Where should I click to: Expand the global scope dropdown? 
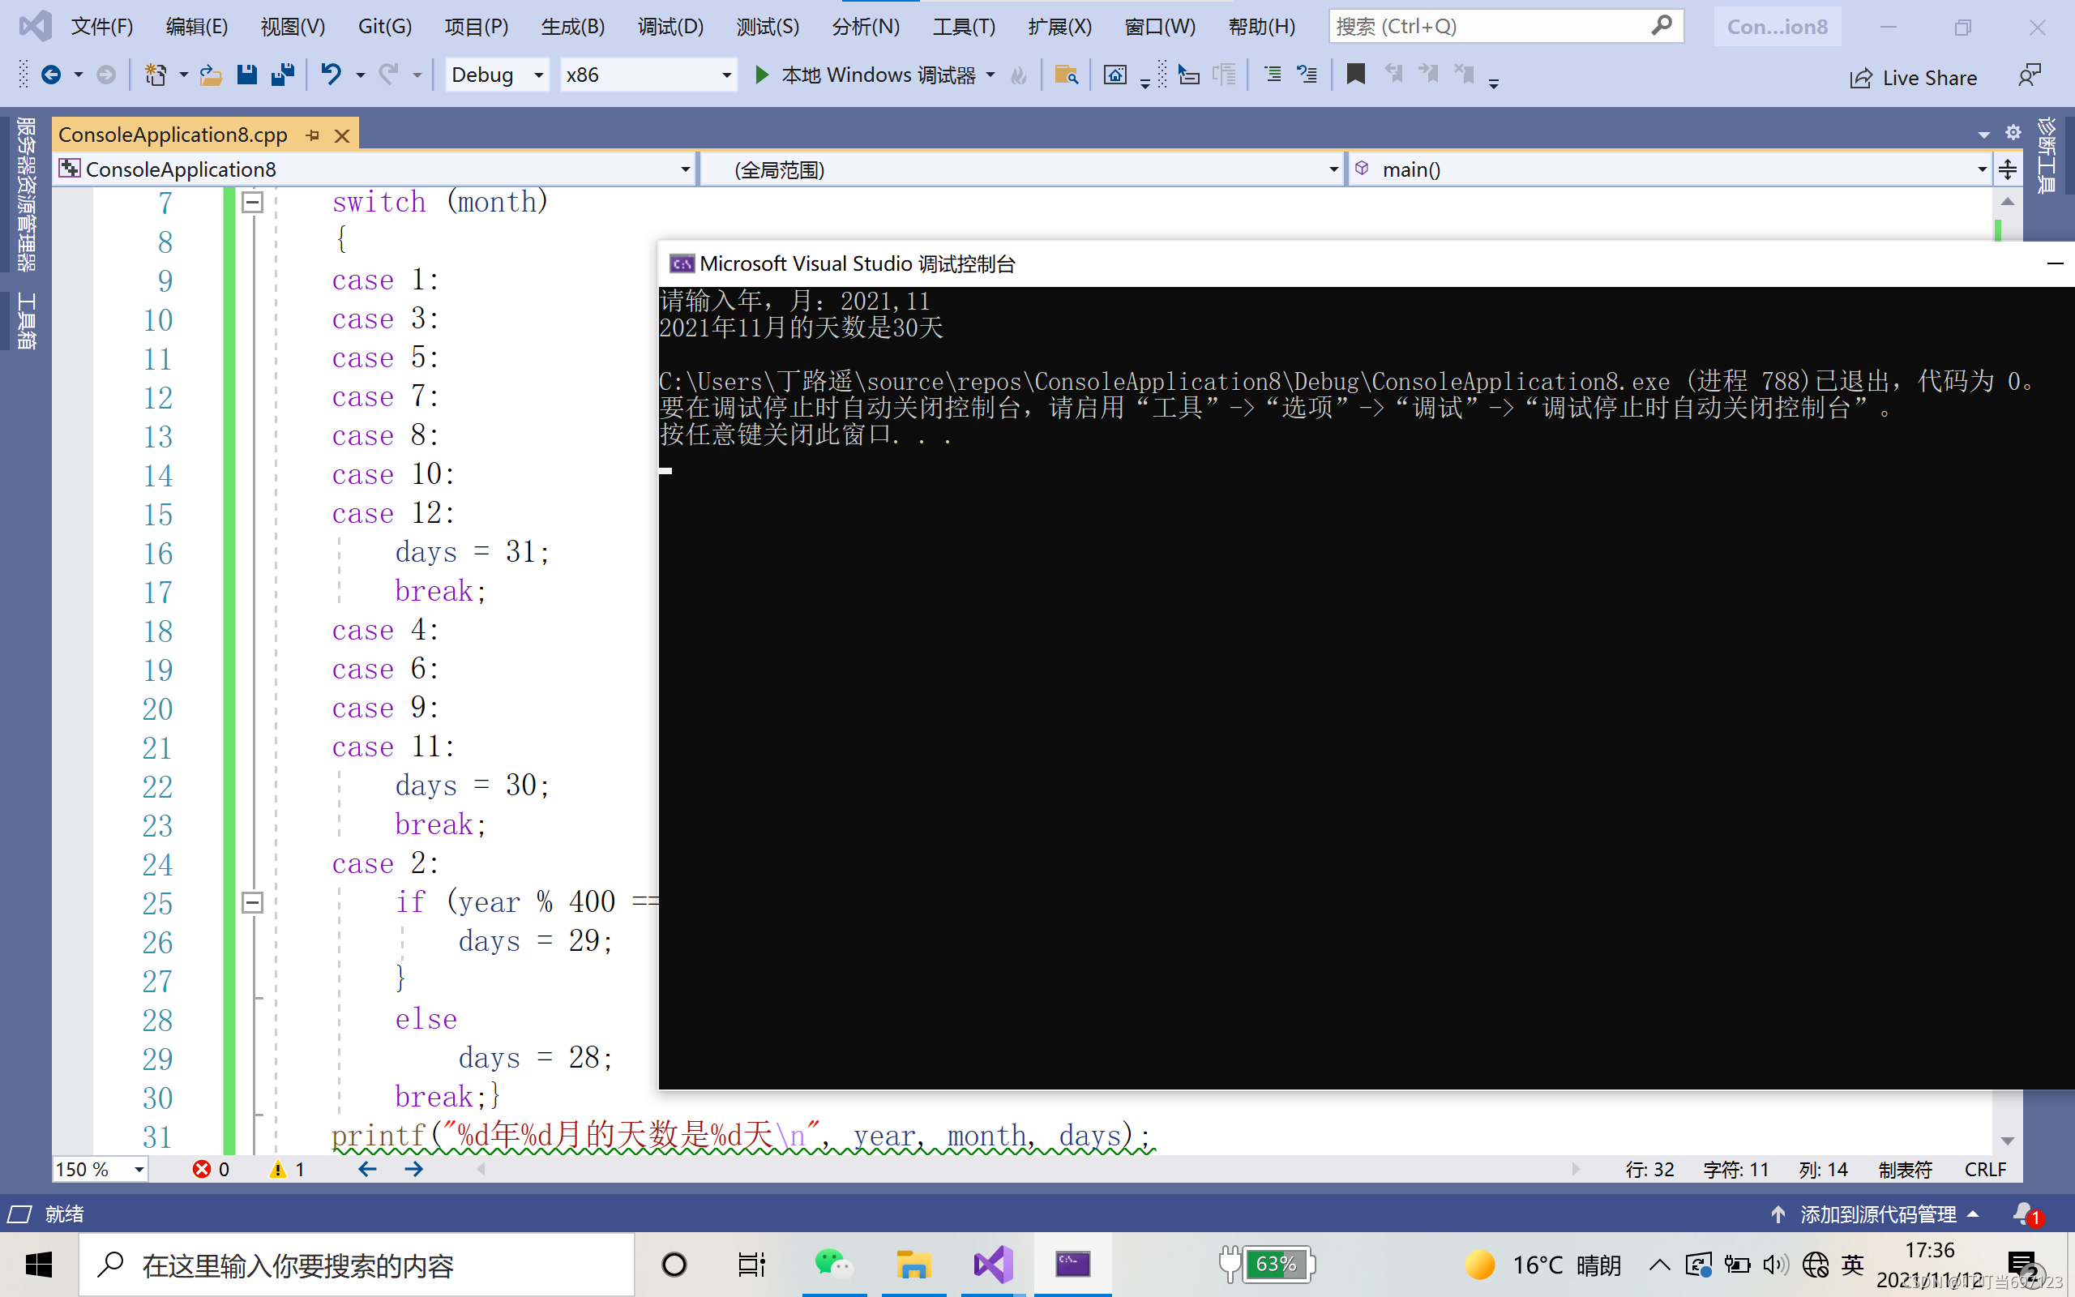(x=1333, y=170)
